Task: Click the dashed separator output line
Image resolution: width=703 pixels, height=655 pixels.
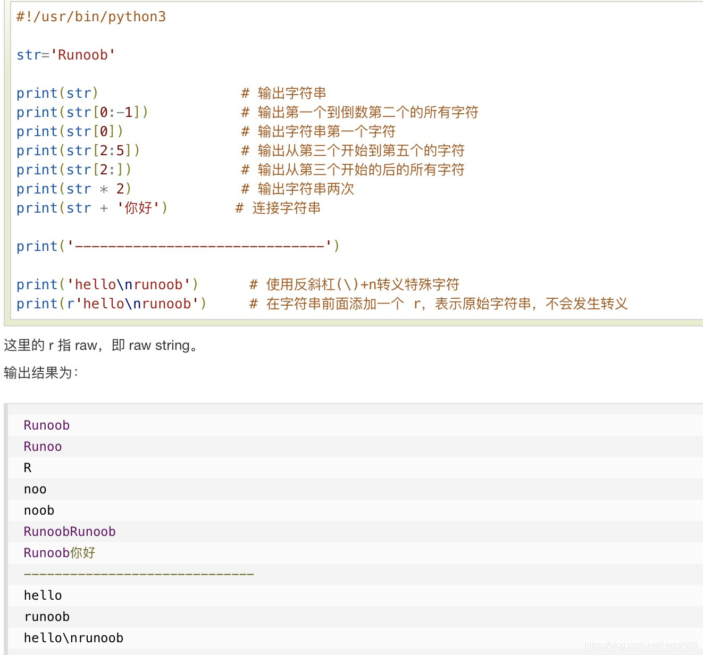Action: point(139,574)
